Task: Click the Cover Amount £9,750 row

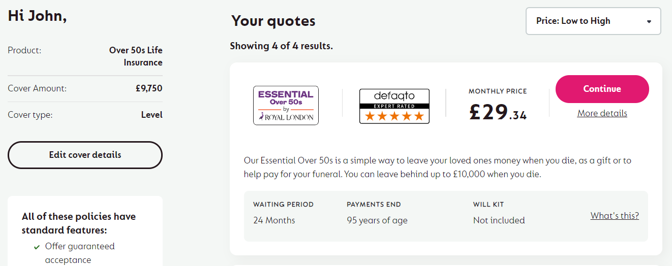Action: [85, 88]
